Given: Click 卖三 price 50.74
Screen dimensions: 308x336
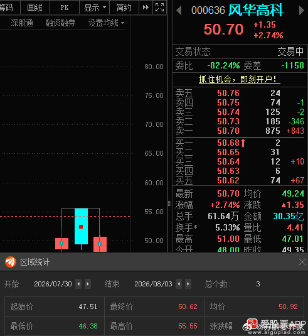Looking at the screenshot, I should point(228,112).
